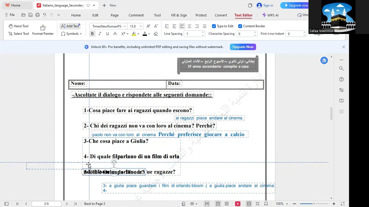The width and height of the screenshot is (369, 207).
Task: Click the Save icon
Action: click(30, 15)
